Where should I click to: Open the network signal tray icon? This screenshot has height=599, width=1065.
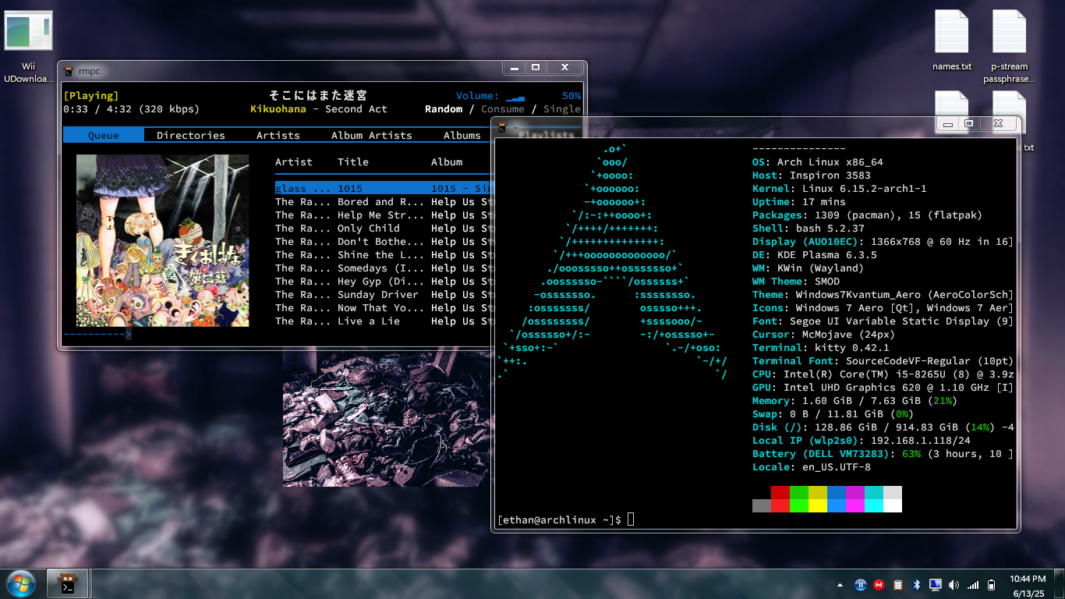[973, 585]
